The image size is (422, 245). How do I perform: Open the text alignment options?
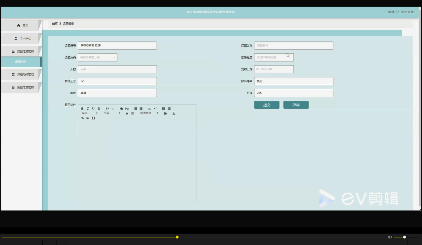click(x=165, y=113)
